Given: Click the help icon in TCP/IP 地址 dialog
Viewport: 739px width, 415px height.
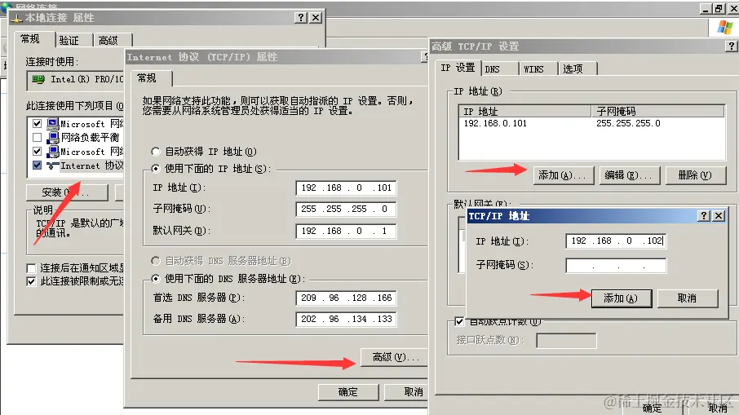Looking at the screenshot, I should [x=704, y=216].
